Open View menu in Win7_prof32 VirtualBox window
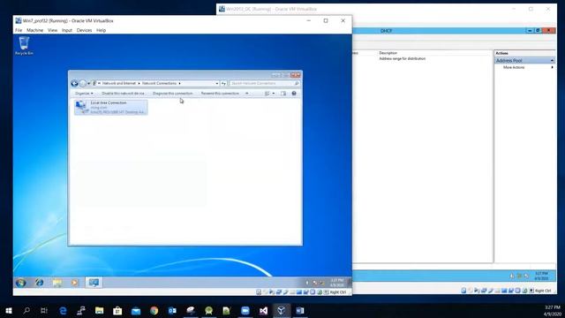The height and width of the screenshot is (318, 565). coord(53,30)
